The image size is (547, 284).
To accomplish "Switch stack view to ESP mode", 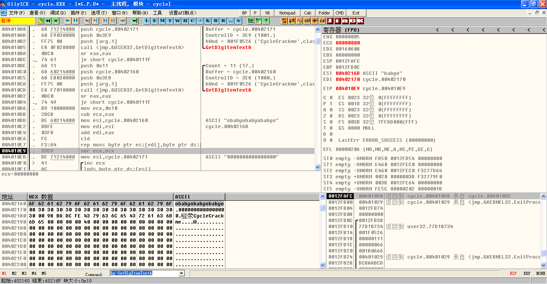I will coord(514,273).
